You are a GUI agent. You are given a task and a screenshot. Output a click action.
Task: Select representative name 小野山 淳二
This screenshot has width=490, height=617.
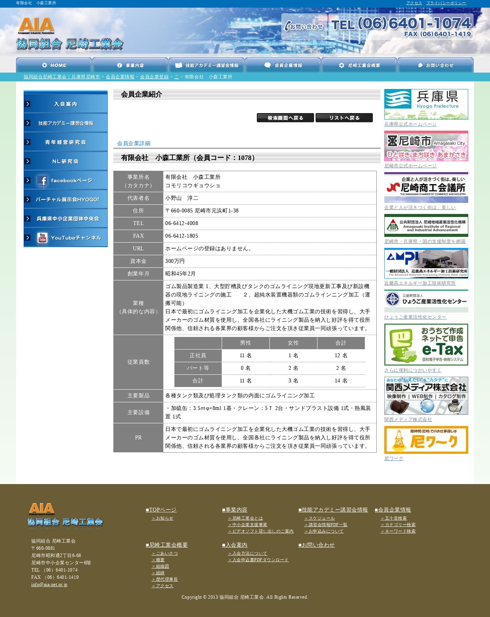click(x=182, y=198)
